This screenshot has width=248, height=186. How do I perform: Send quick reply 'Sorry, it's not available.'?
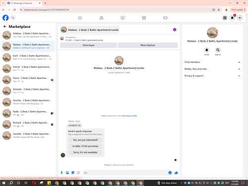85,152
